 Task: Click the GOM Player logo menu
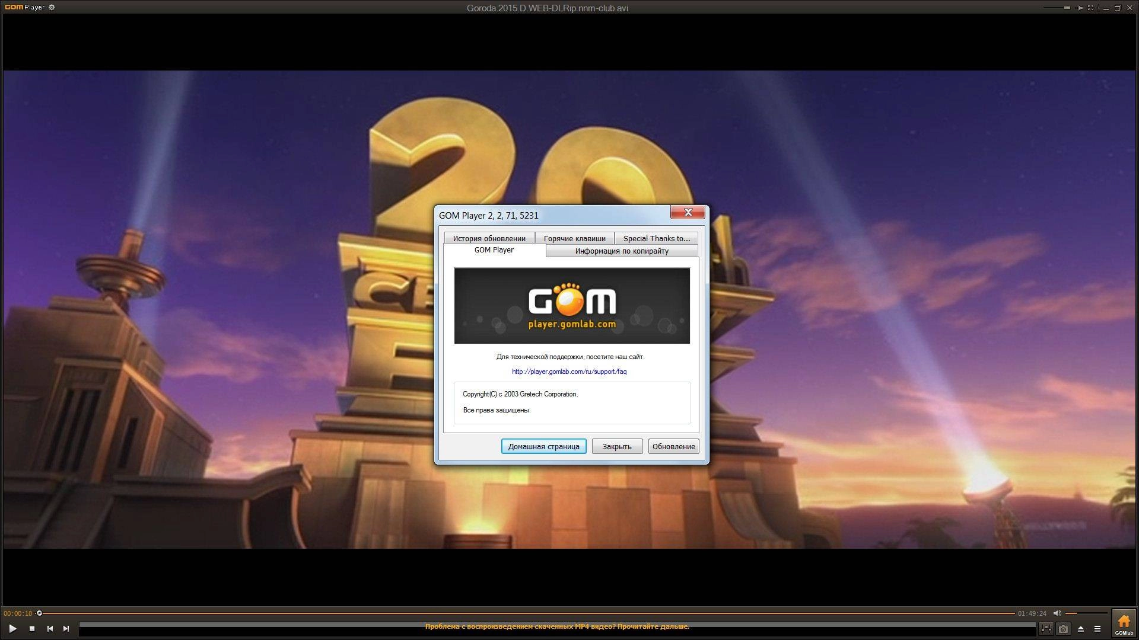[24, 7]
